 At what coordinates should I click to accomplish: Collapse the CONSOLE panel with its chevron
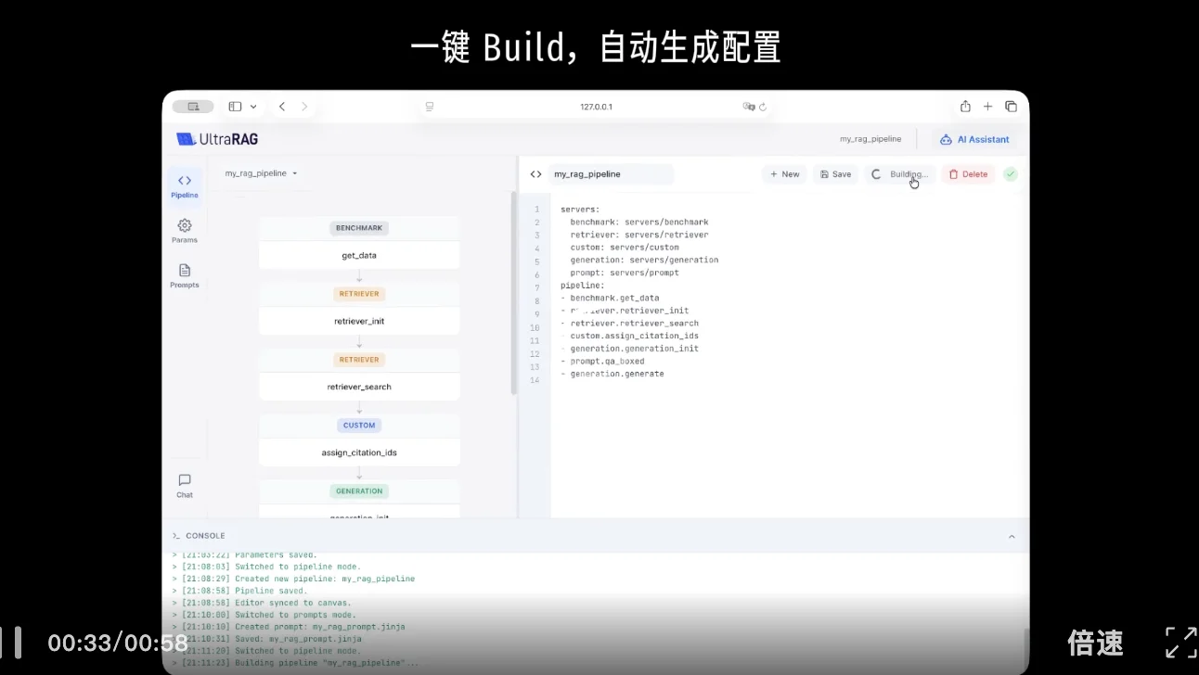(1012, 536)
